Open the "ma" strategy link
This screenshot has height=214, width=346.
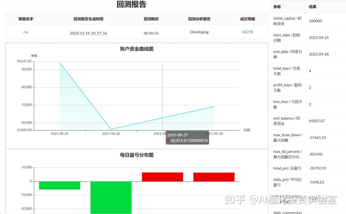click(26, 32)
